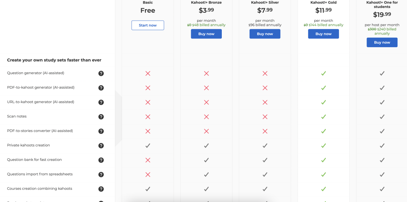Click Silver checkmark for Question bank row
The height and width of the screenshot is (202, 407).
265,160
